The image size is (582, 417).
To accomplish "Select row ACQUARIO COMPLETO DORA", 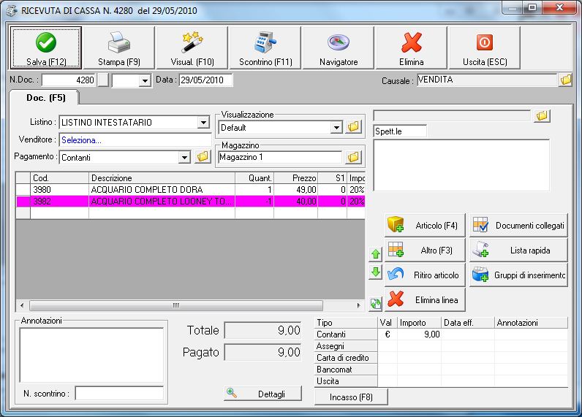I will click(x=190, y=190).
